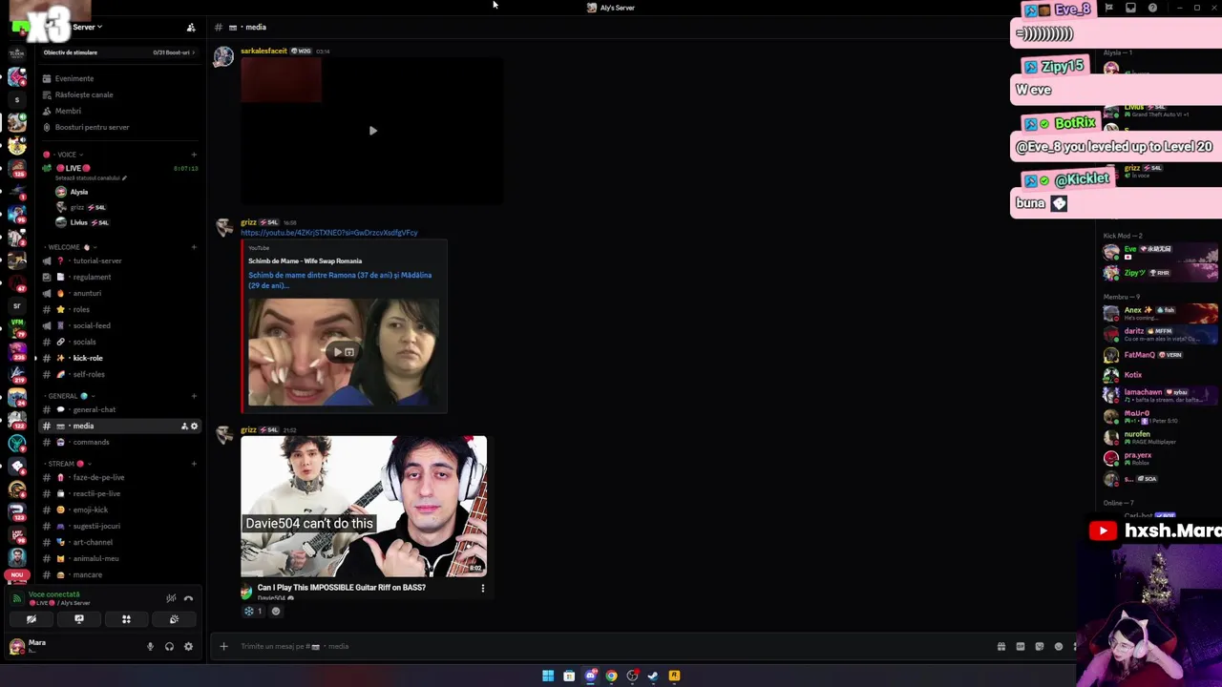Add a reaction to grizz's message
The height and width of the screenshot is (687, 1222).
276,612
